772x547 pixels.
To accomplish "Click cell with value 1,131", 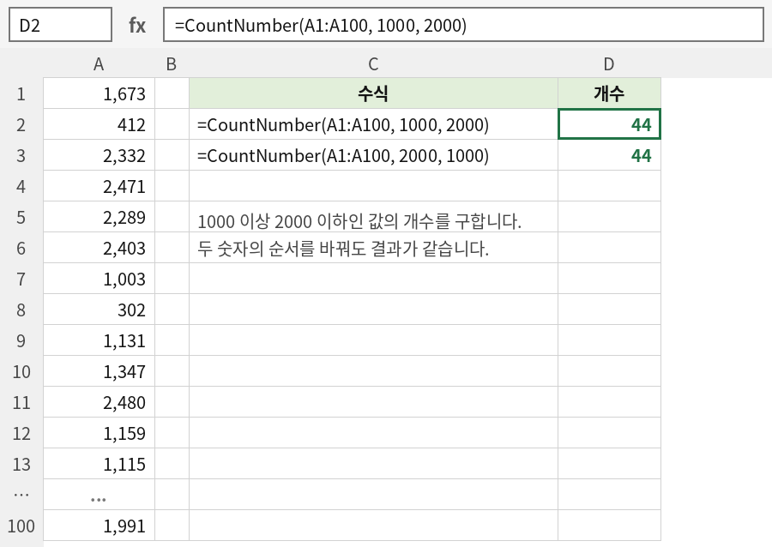I will tap(99, 340).
